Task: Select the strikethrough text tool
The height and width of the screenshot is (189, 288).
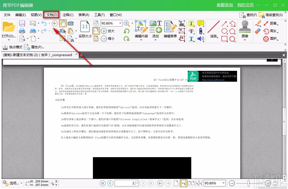Action: pos(191,31)
